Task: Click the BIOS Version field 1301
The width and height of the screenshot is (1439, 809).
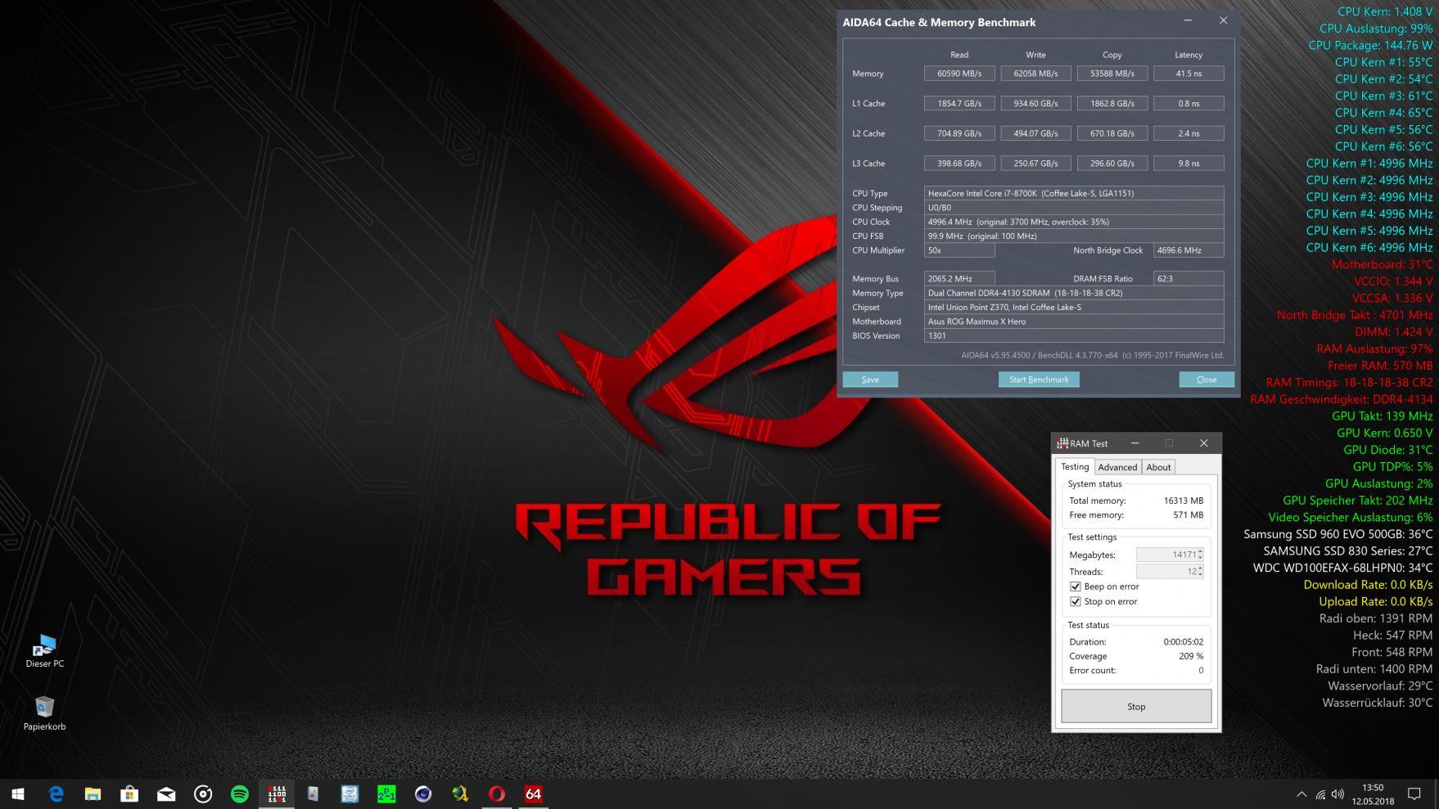Action: coord(1074,335)
